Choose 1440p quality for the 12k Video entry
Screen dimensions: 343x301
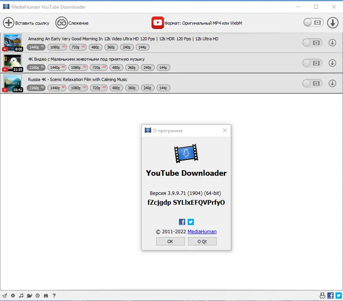click(36, 47)
